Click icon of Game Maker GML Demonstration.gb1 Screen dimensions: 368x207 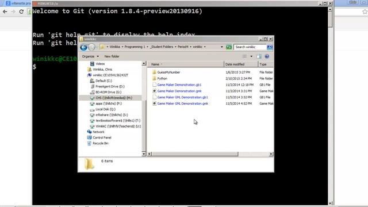[x=154, y=97]
